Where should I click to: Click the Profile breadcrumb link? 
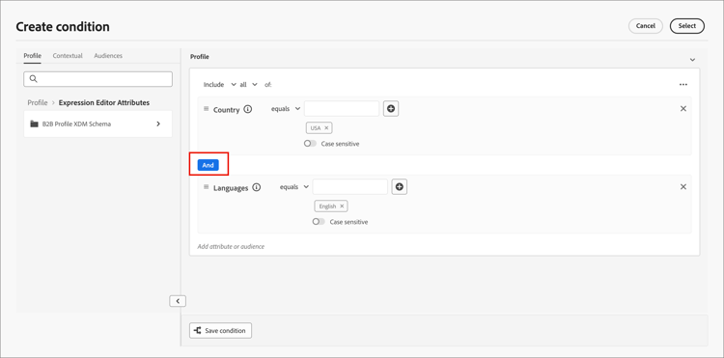38,102
